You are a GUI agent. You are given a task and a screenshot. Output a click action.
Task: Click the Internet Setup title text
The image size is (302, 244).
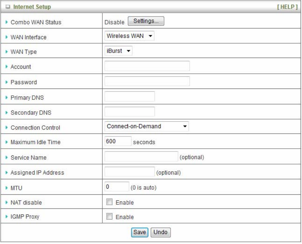pyautogui.click(x=32, y=7)
